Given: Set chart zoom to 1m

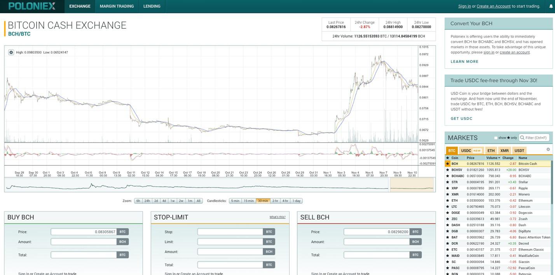Looking at the screenshot, I should 190,201.
